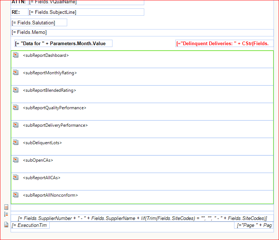Click the <subReportMonthlyRating> label text
This screenshot has height=240, width=279.
click(x=50, y=73)
